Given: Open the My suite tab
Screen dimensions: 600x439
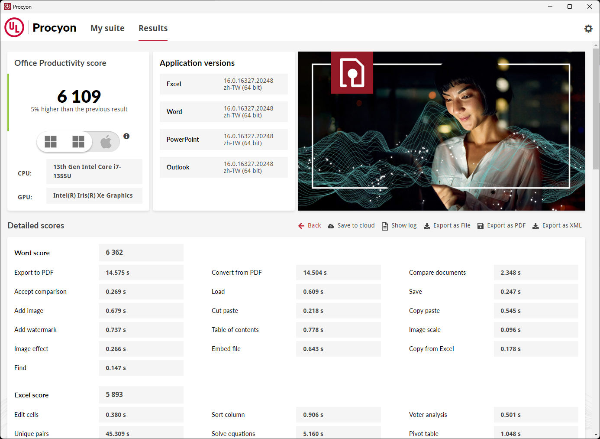Looking at the screenshot, I should [107, 28].
